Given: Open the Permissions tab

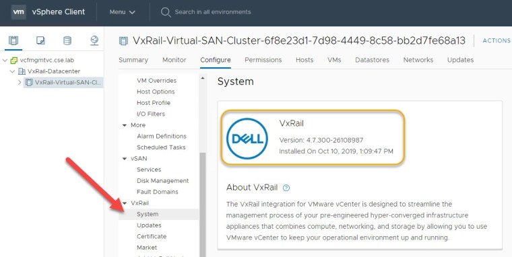Looking at the screenshot, I should 263,60.
